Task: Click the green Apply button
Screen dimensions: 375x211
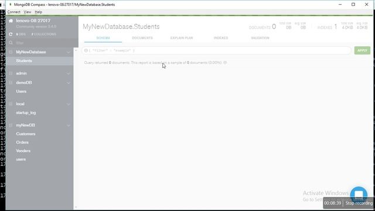Action: coord(362,50)
